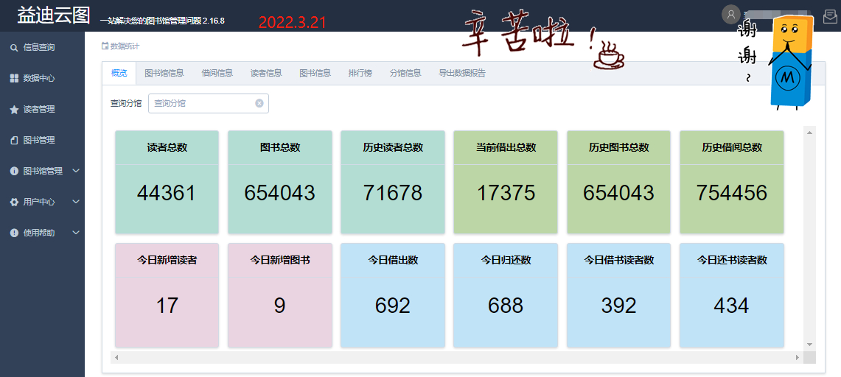The image size is (841, 377).
Task: Clear the 查询分馆 field with the x icon
Action: (259, 103)
